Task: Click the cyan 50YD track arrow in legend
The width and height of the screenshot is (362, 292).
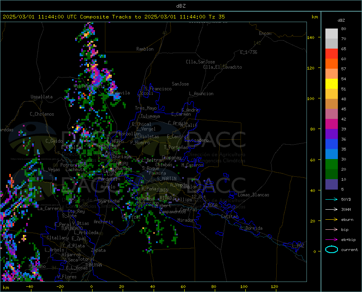Action: (x=331, y=199)
